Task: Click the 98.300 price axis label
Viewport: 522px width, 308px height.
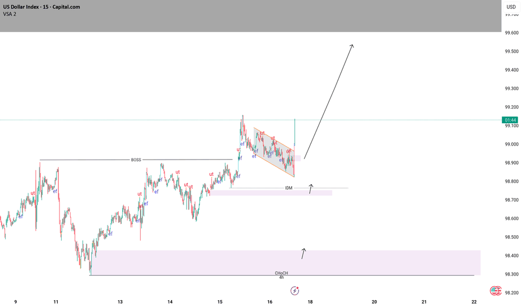Action: click(512, 274)
